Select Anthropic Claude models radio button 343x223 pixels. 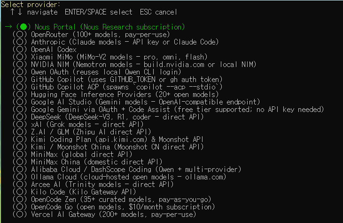point(20,42)
